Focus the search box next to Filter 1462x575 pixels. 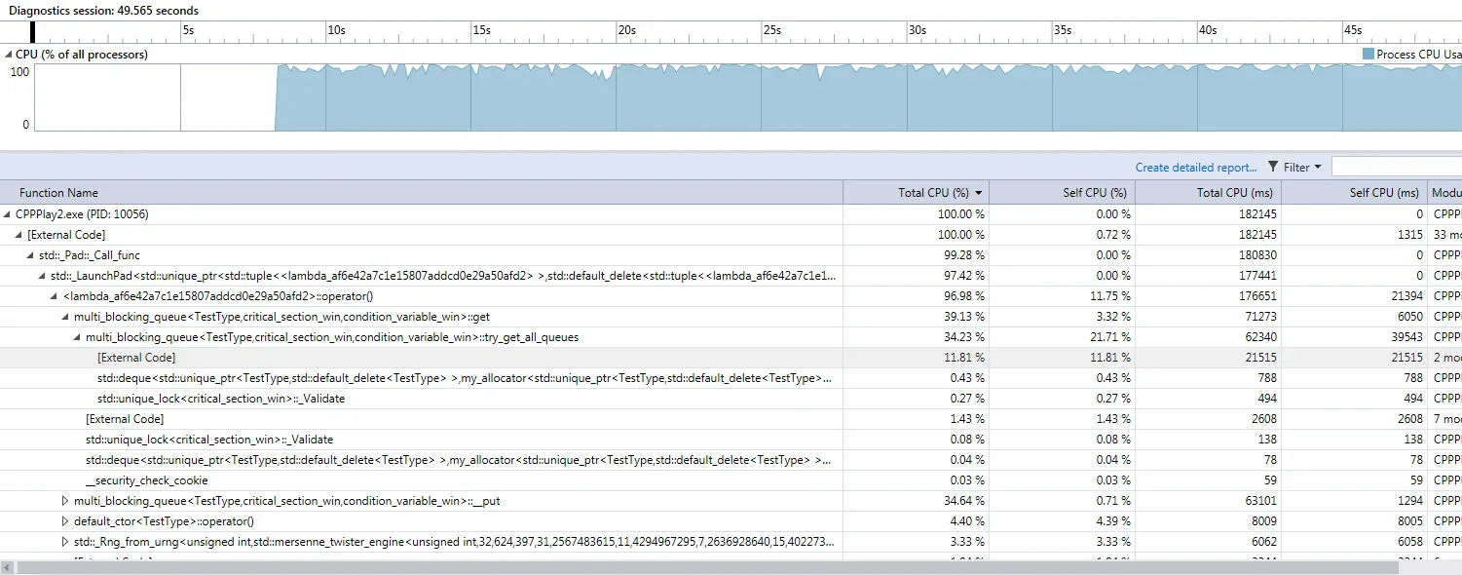pyautogui.click(x=1397, y=167)
